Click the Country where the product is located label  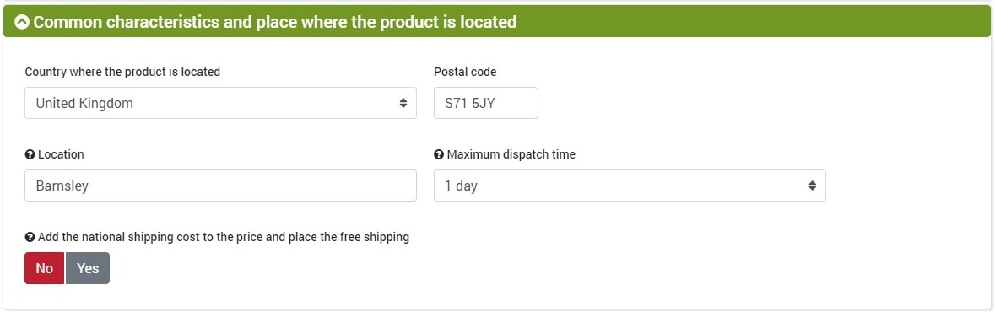[x=122, y=72]
